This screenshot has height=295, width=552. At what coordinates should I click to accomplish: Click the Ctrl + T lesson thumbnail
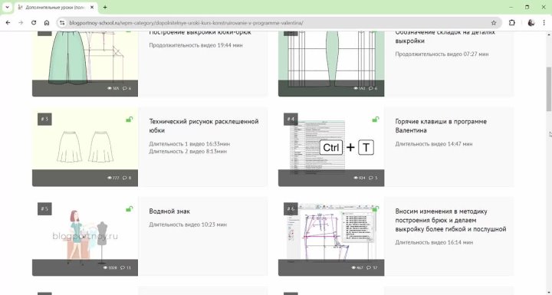pyautogui.click(x=331, y=147)
